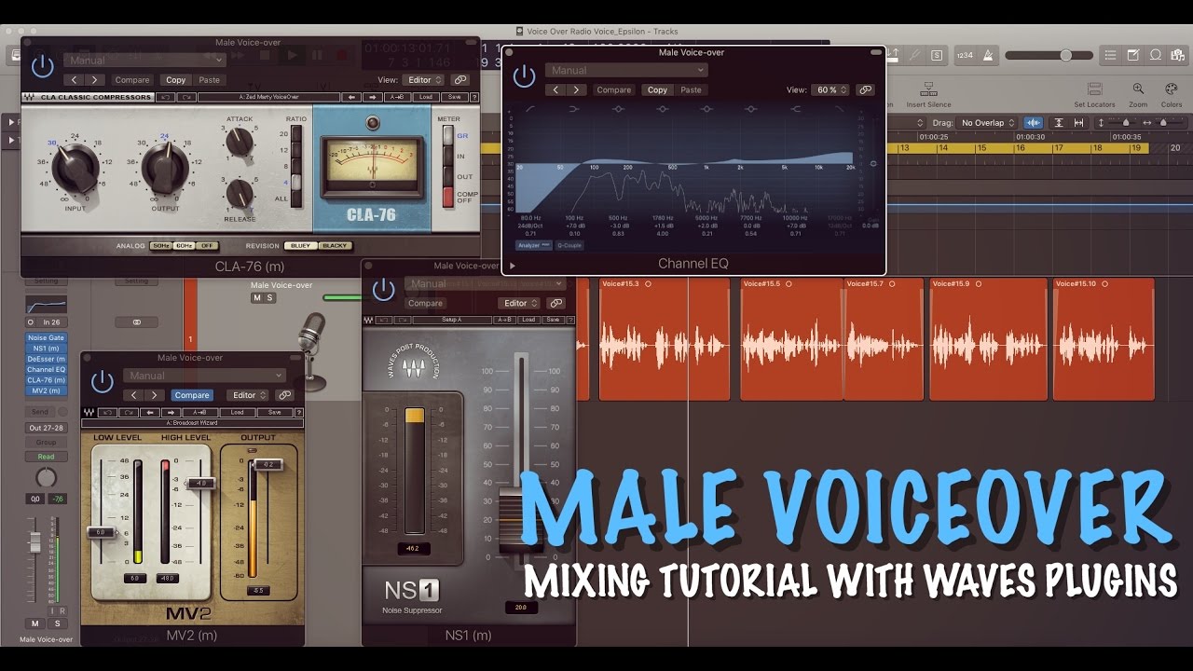1193x671 pixels.
Task: Enable COMP OFF on the CLA-76
Action: [448, 197]
